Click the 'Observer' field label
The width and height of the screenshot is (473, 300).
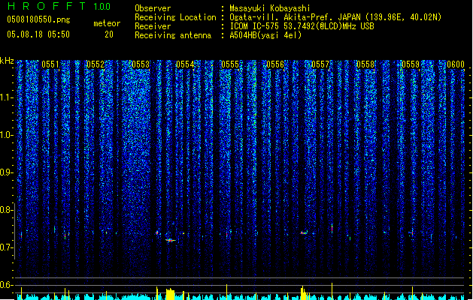[x=153, y=8]
